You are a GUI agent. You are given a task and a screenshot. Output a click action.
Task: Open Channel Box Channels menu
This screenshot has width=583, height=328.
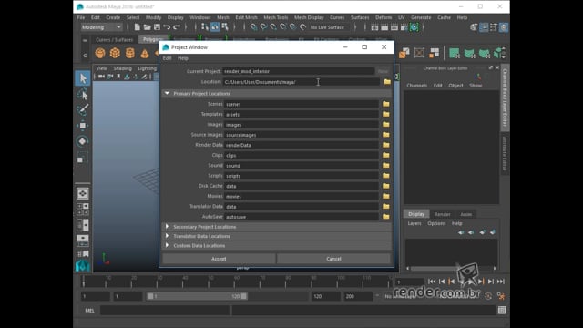tap(417, 86)
